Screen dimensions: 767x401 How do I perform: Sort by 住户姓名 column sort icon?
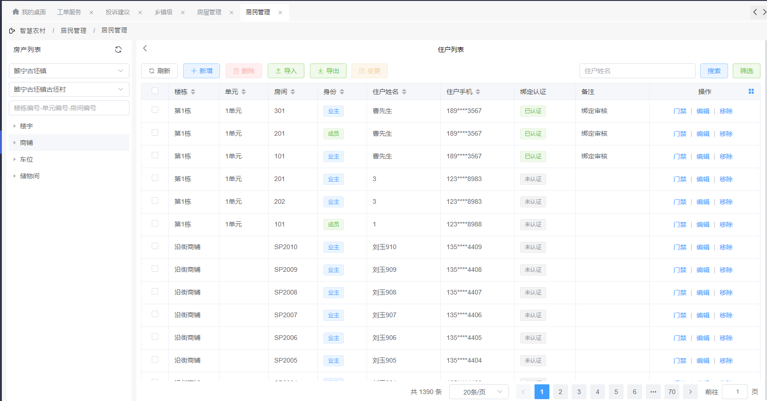[404, 92]
